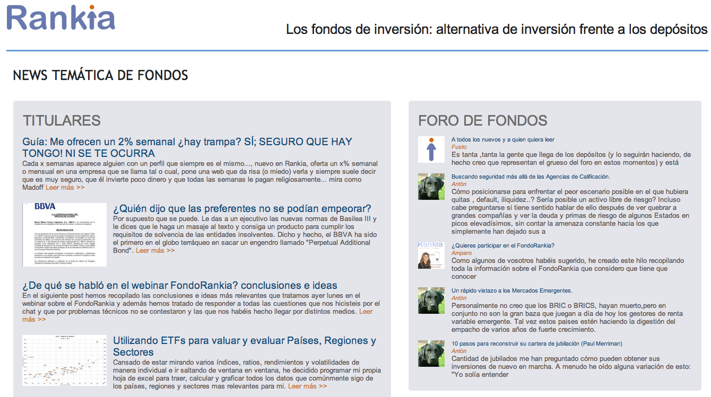Open author Amparo's profile link

tap(462, 253)
